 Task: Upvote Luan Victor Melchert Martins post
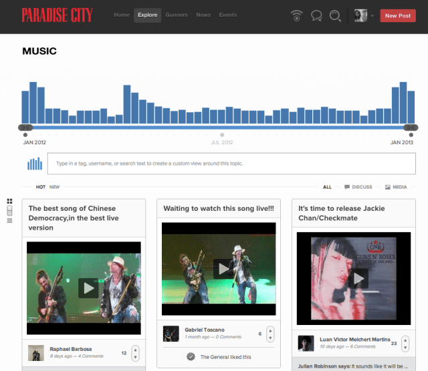[x=405, y=340]
